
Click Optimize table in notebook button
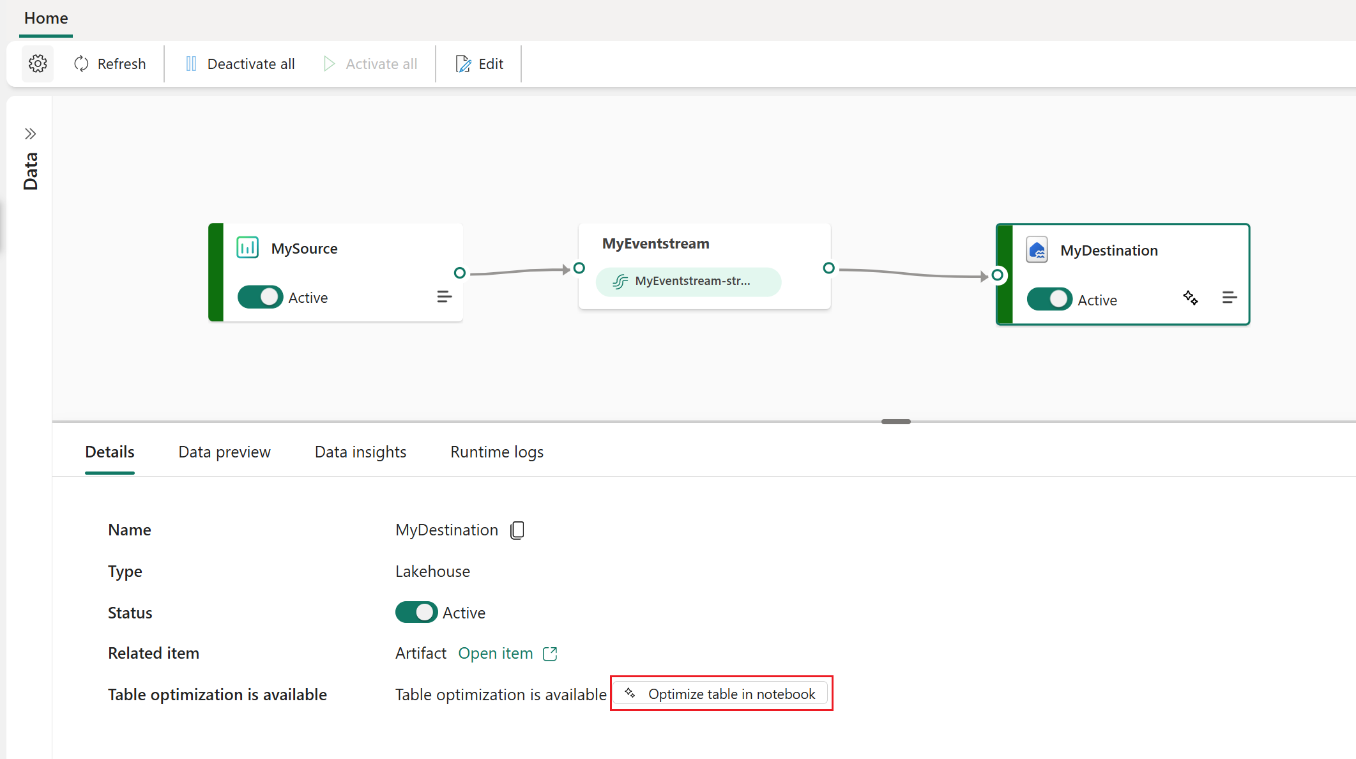(x=721, y=694)
